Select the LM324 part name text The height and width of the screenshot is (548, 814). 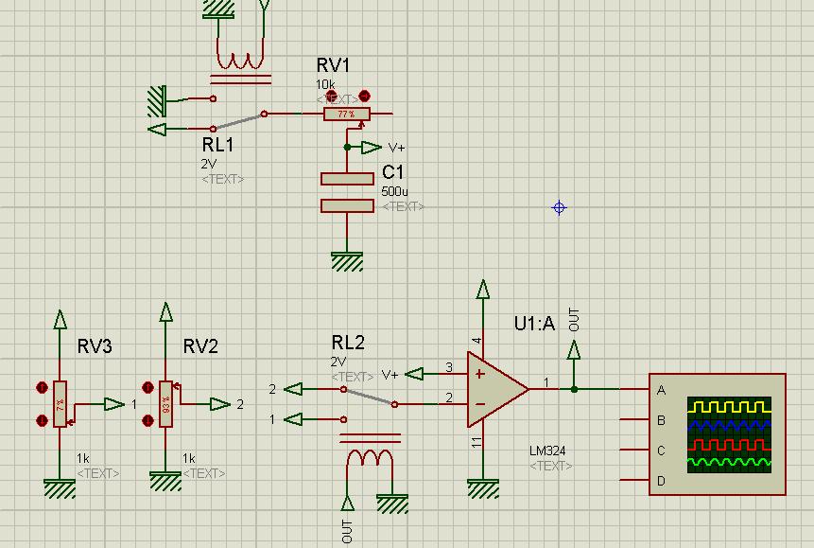(547, 451)
